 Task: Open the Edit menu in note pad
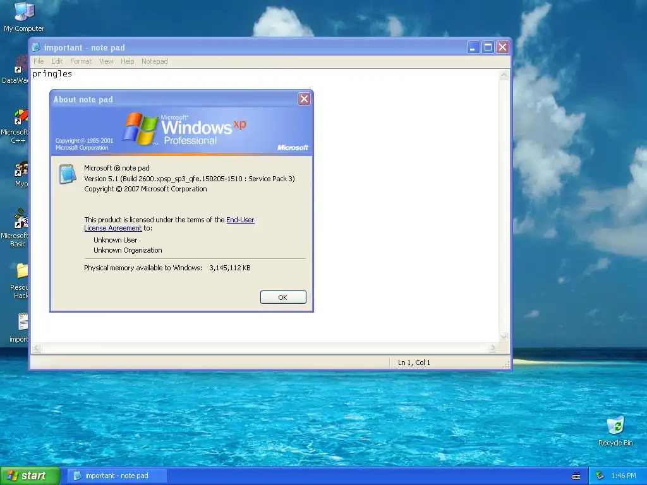coord(57,61)
